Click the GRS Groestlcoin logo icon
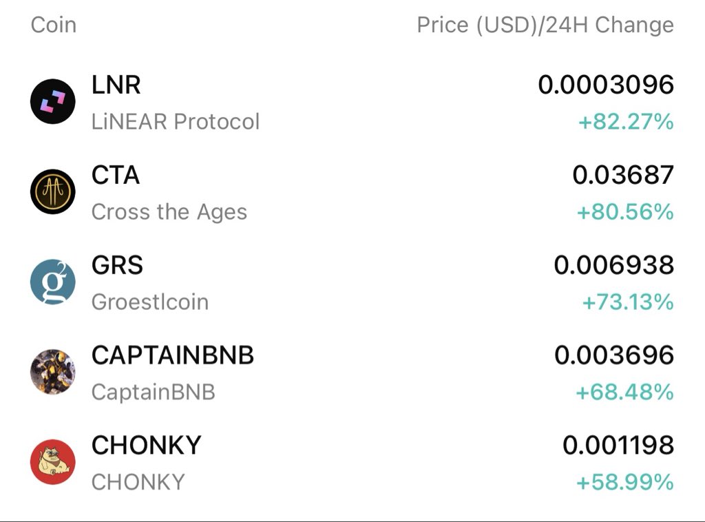The width and height of the screenshot is (705, 522). tap(52, 282)
